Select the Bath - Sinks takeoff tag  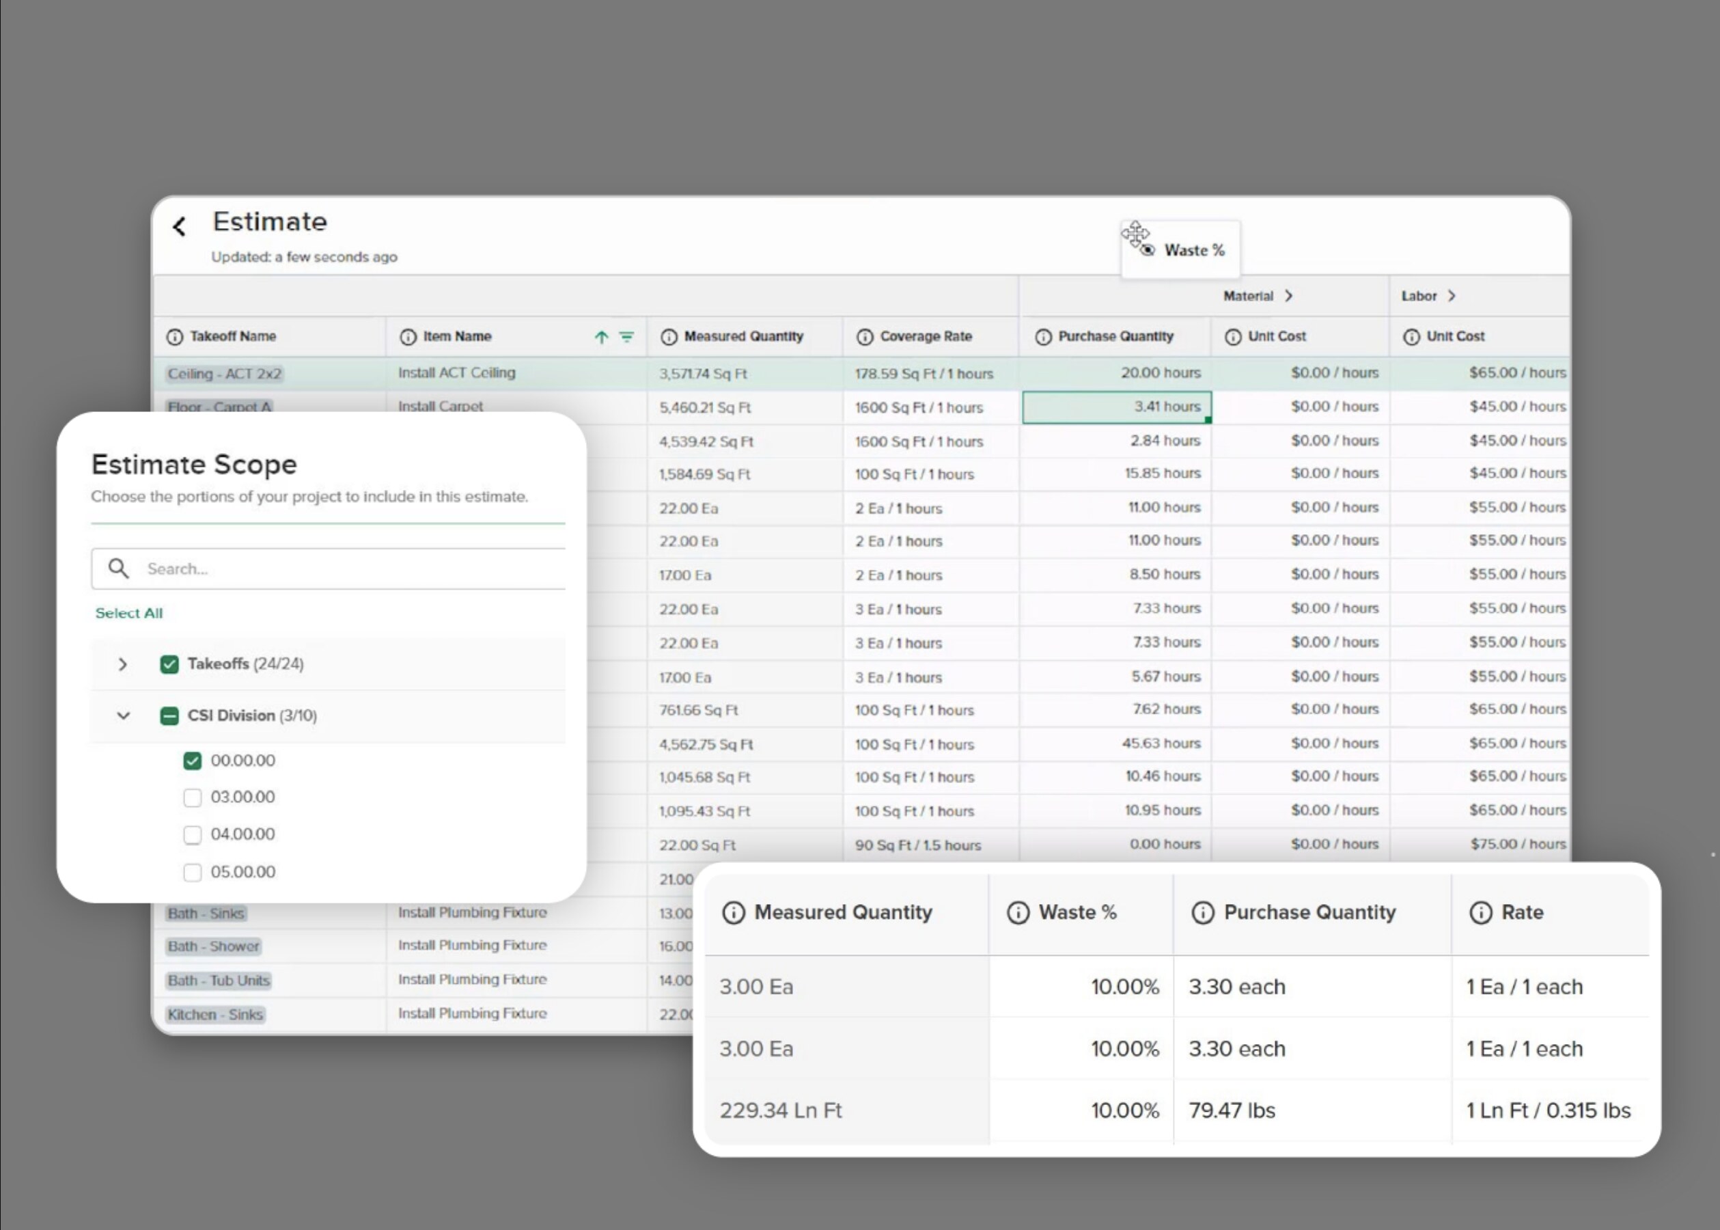pos(206,914)
